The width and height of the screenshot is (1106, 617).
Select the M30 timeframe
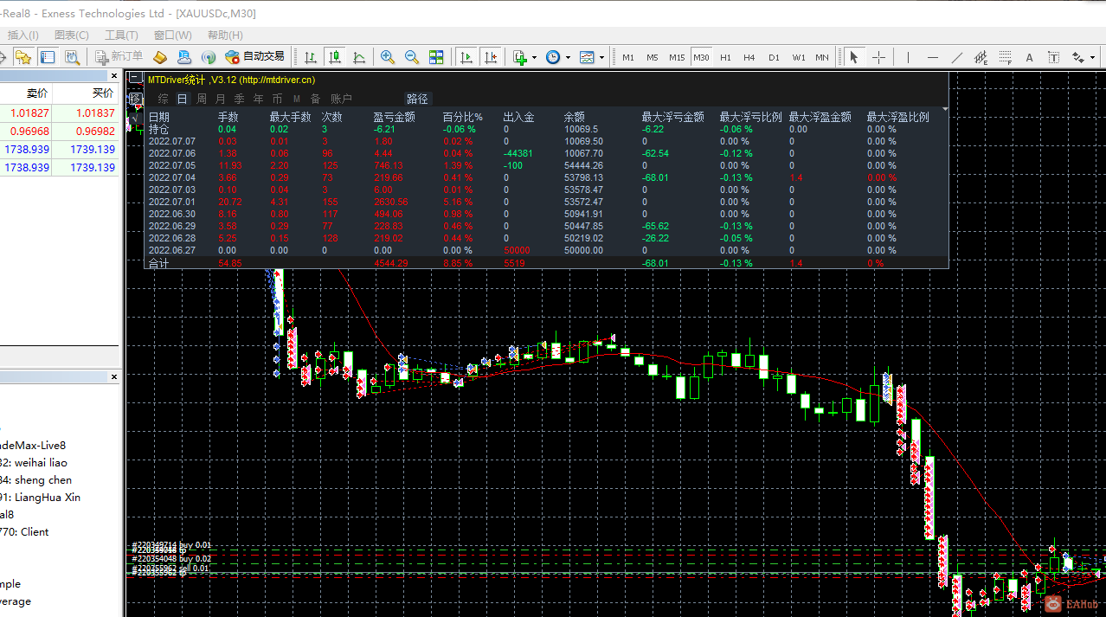(701, 57)
